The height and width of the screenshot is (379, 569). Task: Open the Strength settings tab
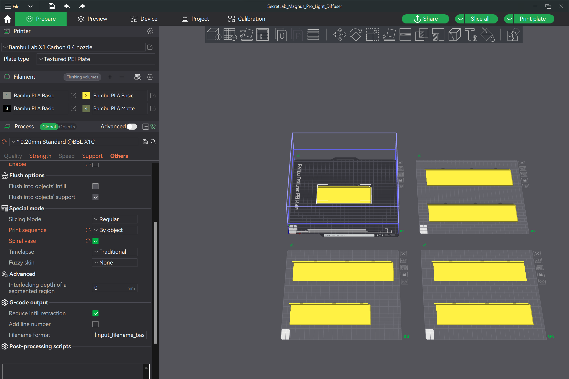pos(40,156)
